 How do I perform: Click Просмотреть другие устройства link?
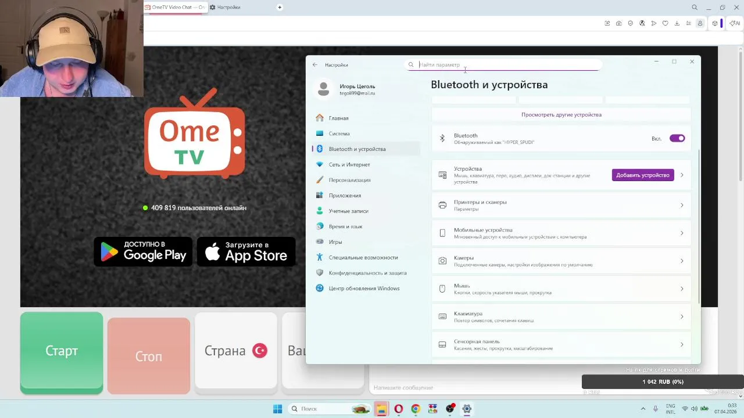(561, 115)
